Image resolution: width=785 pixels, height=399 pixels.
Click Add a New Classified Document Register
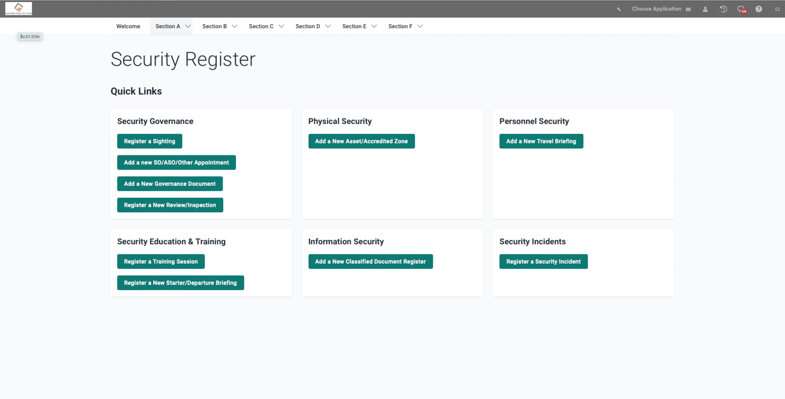click(370, 261)
